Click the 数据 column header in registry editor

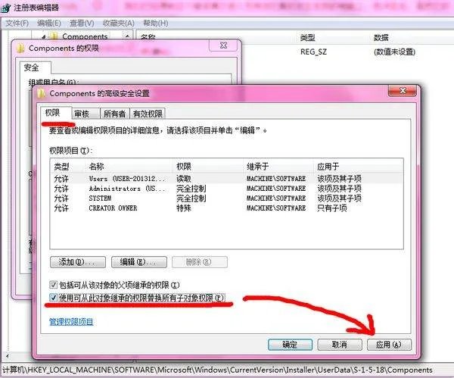click(381, 37)
